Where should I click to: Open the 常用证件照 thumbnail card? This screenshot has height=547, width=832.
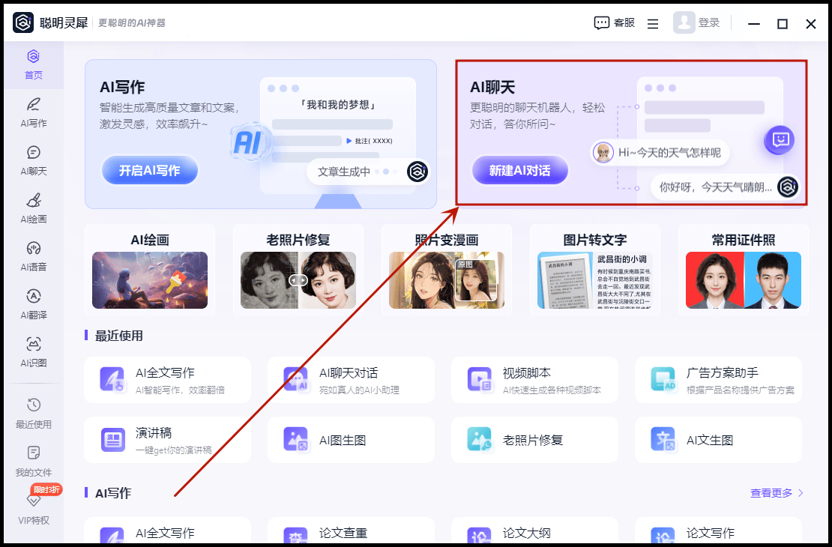click(x=743, y=271)
